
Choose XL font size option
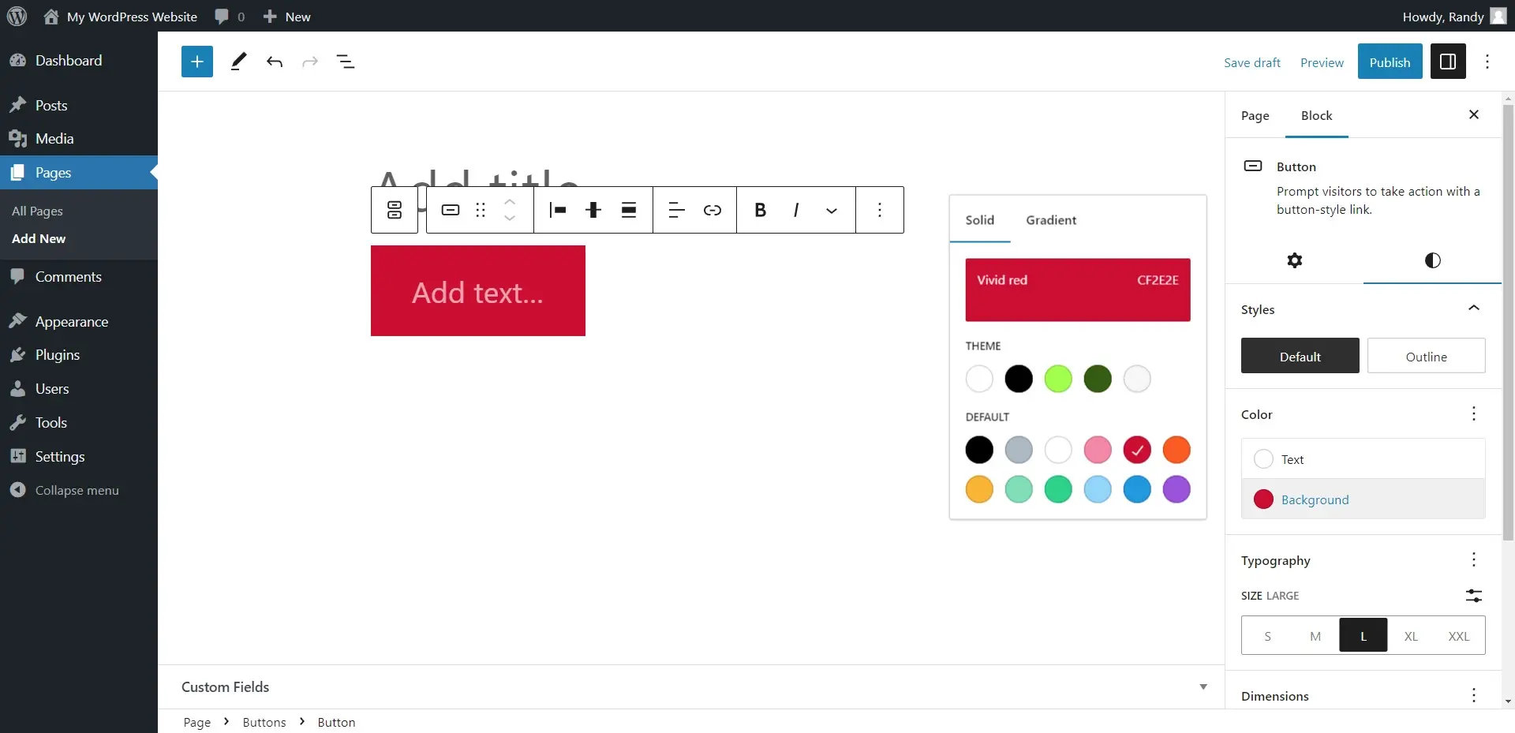[x=1411, y=636]
